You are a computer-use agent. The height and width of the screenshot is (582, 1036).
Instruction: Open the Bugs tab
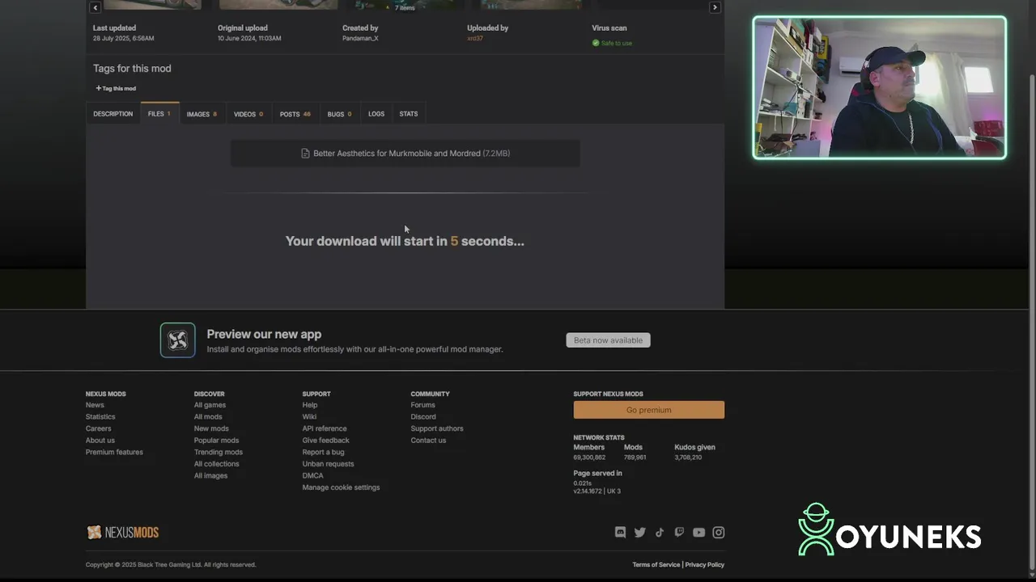coord(339,114)
